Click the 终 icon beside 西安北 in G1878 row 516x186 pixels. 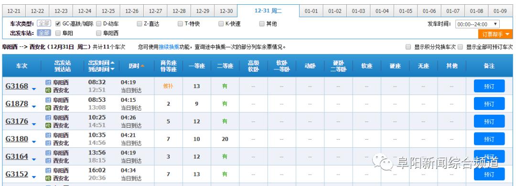[48, 108]
